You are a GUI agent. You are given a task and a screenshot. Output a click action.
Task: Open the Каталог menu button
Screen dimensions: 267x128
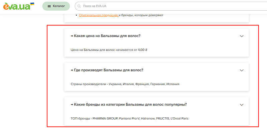point(56,6)
